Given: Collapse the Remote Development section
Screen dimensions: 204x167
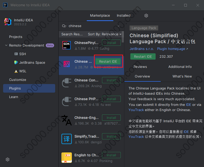Looking at the screenshot, I should 6,45.
